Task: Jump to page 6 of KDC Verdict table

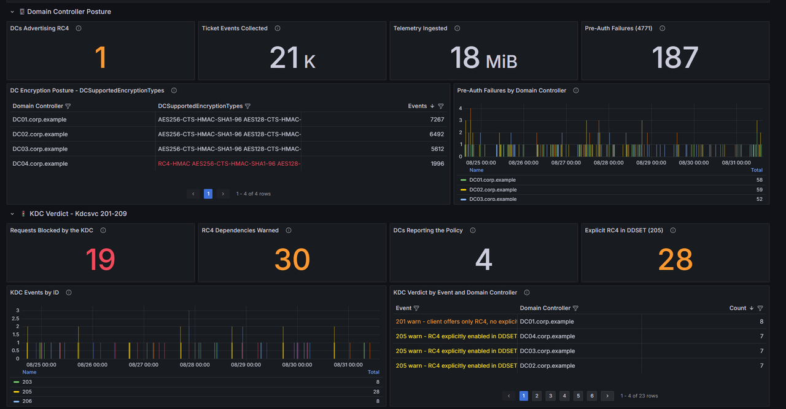Action: point(592,396)
